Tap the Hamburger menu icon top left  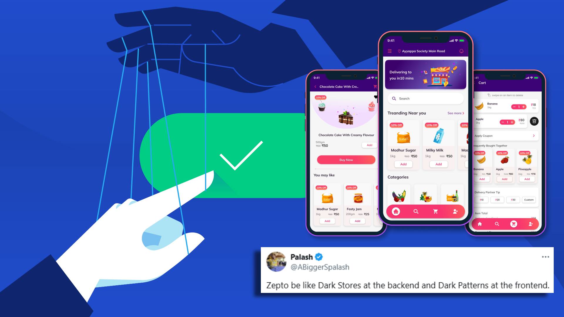[390, 51]
